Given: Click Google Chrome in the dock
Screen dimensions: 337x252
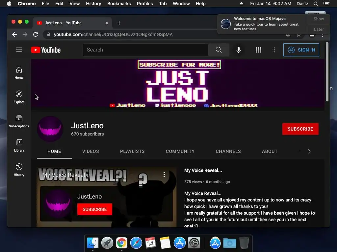Looking at the screenshot, I should [122, 243].
